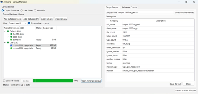Enable the Connect online checkbox
This screenshot has height=94, width=198.
(4, 81)
